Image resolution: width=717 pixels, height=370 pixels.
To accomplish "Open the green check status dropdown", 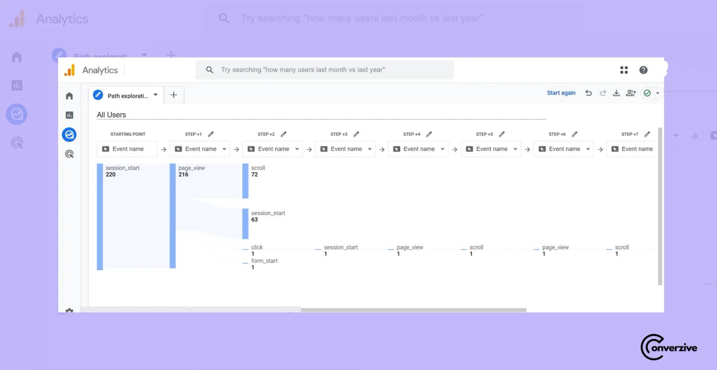I will [652, 93].
